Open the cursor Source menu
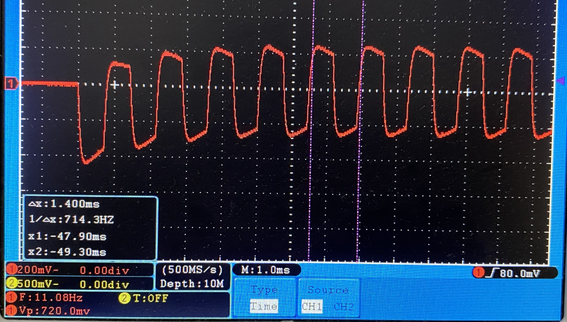 pyautogui.click(x=328, y=290)
